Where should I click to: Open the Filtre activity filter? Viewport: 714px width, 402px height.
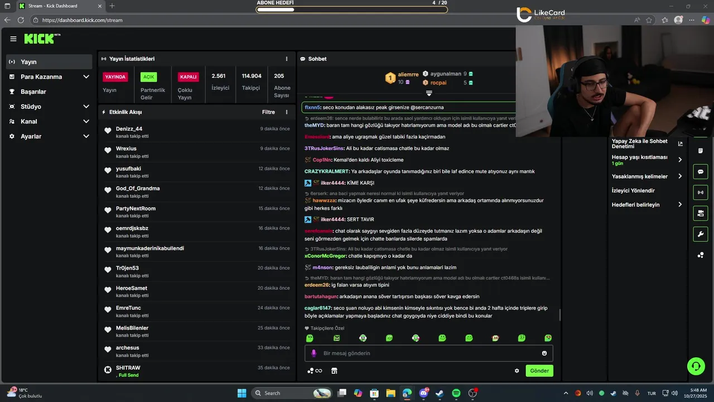[x=268, y=112]
